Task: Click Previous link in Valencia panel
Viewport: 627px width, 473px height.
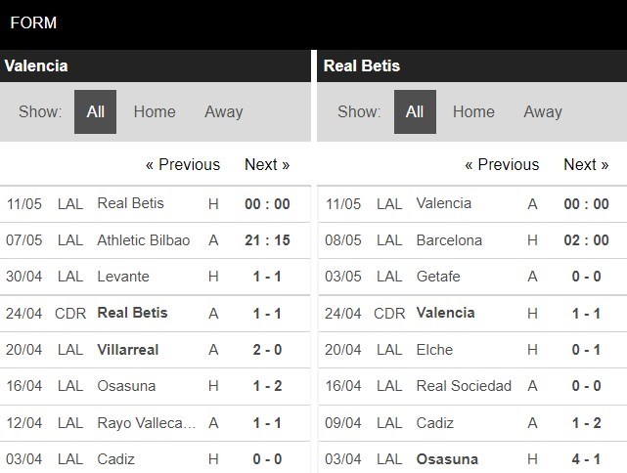Action: (183, 164)
